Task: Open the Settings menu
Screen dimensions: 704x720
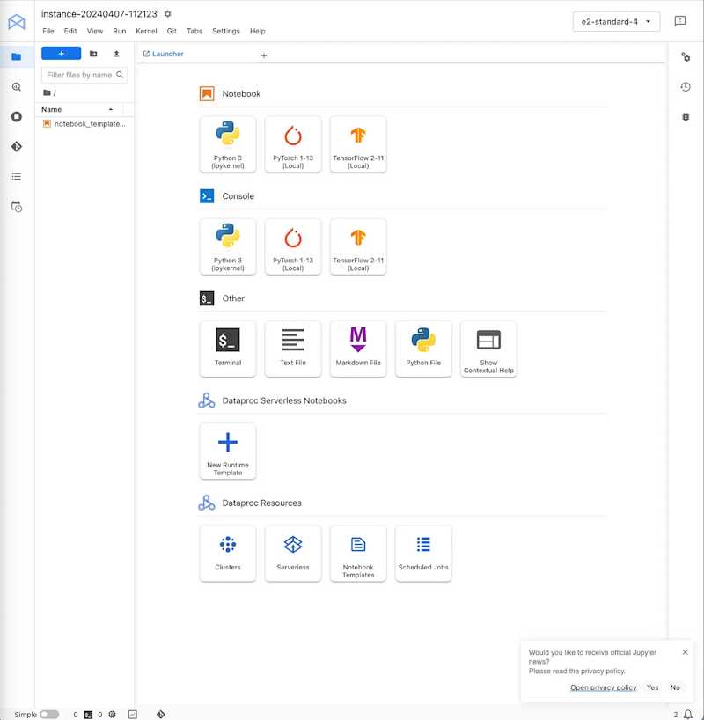Action: (226, 31)
